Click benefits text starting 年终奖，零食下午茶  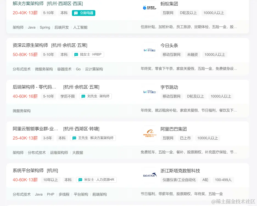189,69
